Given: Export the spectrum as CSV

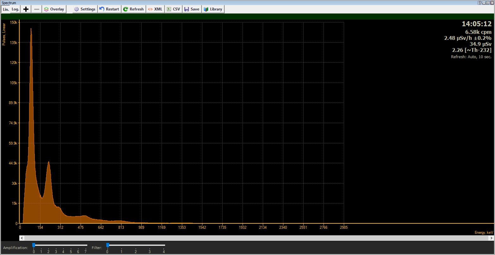Looking at the screenshot, I should click(173, 9).
